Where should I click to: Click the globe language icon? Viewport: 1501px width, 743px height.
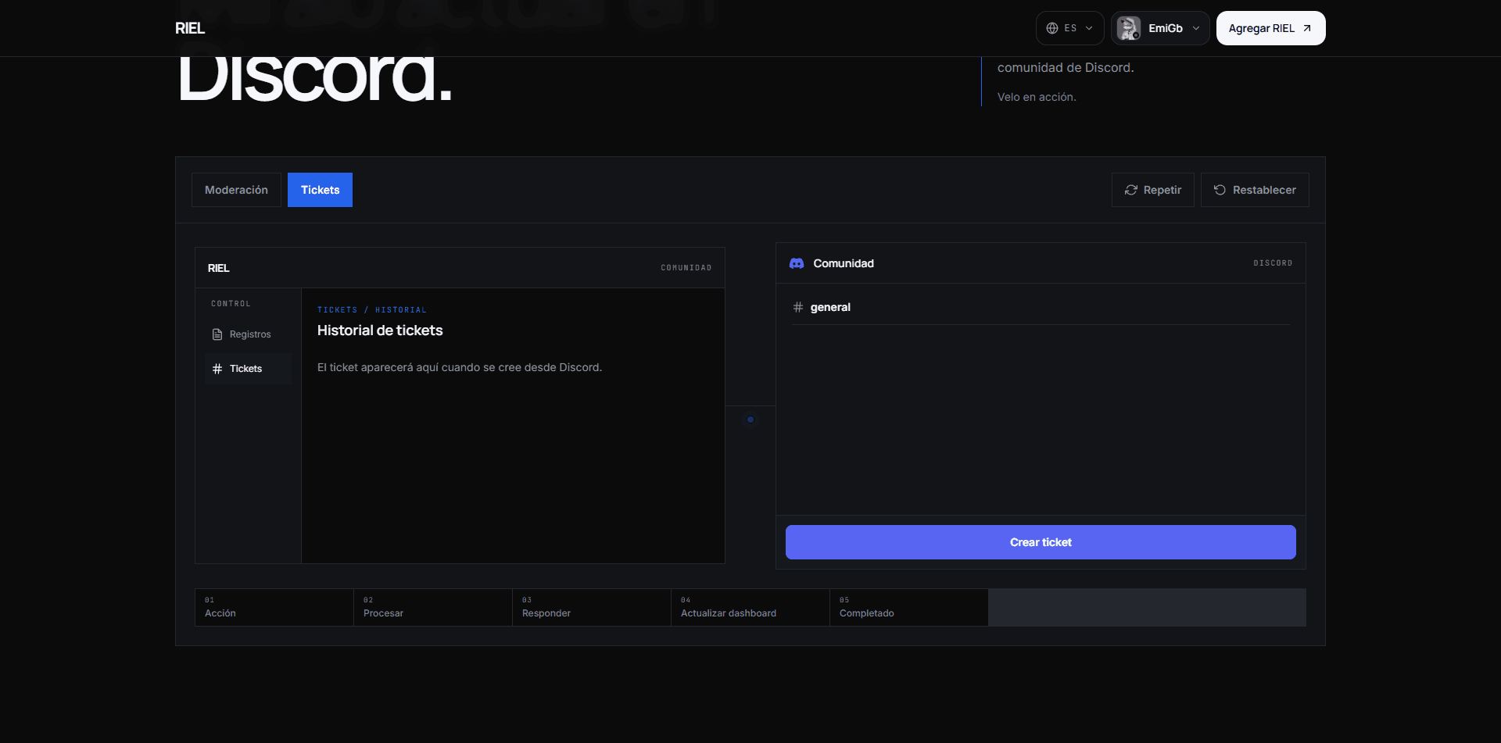click(1052, 28)
